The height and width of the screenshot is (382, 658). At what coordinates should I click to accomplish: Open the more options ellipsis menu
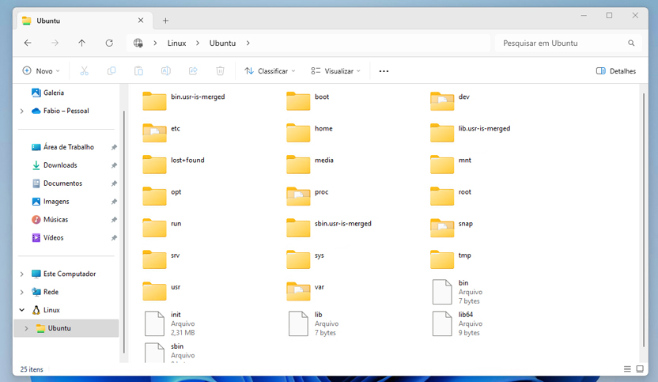point(384,71)
